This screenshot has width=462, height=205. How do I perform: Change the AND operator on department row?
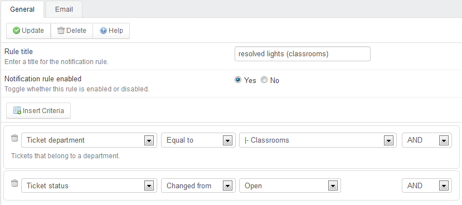coord(427,140)
